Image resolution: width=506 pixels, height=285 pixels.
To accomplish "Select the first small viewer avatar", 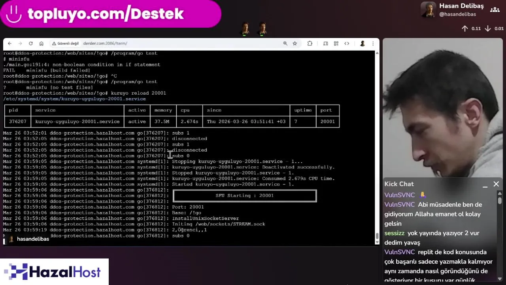I will (x=245, y=29).
